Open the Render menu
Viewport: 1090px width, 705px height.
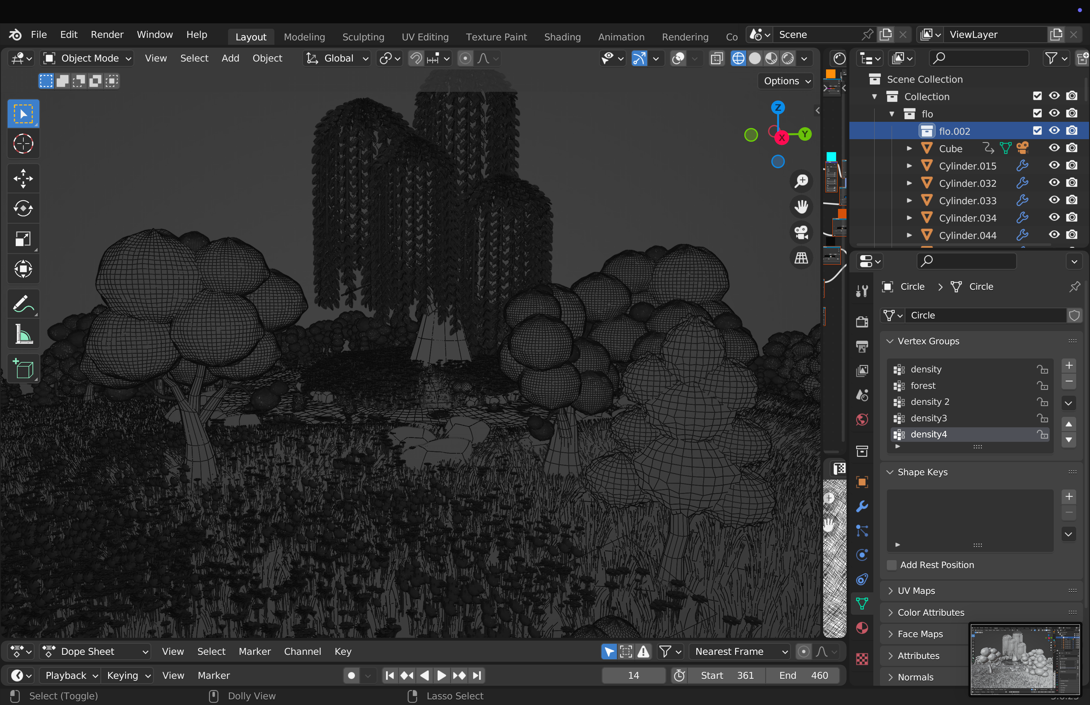pyautogui.click(x=107, y=34)
